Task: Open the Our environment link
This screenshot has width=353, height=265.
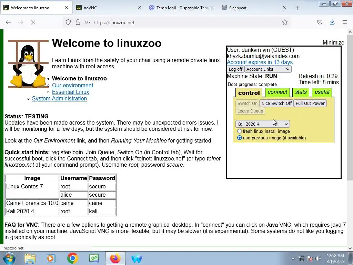Action: (x=72, y=86)
